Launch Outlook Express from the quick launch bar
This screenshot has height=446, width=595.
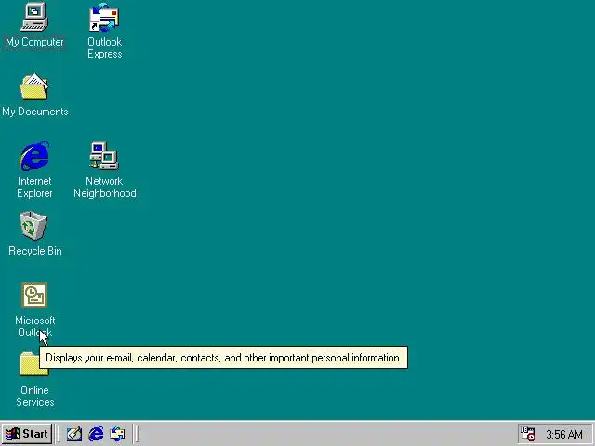[117, 434]
